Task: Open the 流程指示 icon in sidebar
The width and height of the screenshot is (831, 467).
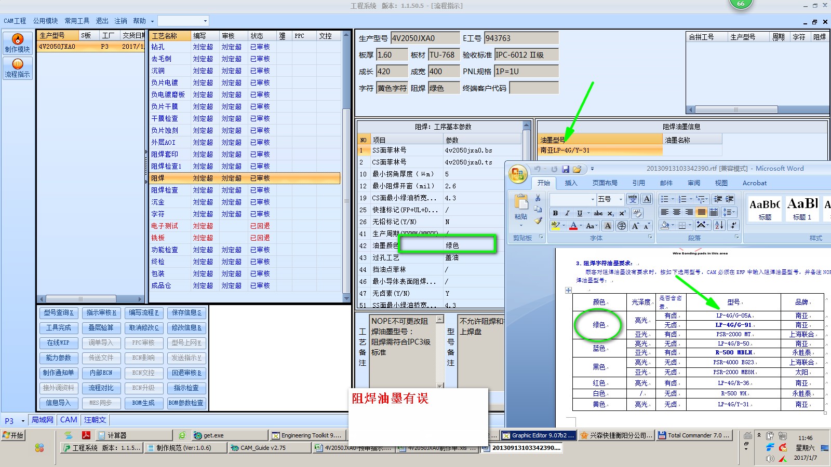Action: [x=18, y=68]
